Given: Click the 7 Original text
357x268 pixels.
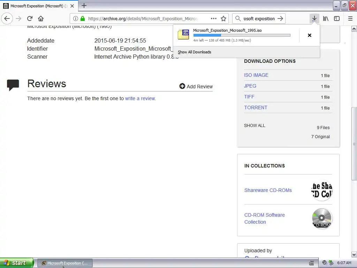Looking at the screenshot, I should [320, 137].
